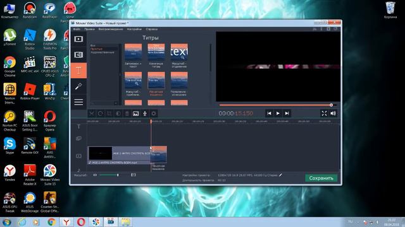405x227 pixels.
Task: Select the Все titles category
Action: click(93, 45)
